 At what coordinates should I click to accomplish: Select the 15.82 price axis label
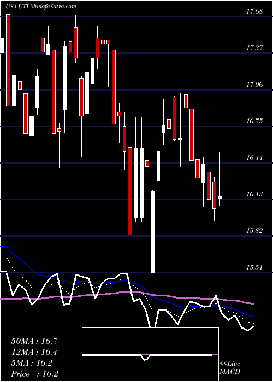(x=254, y=230)
